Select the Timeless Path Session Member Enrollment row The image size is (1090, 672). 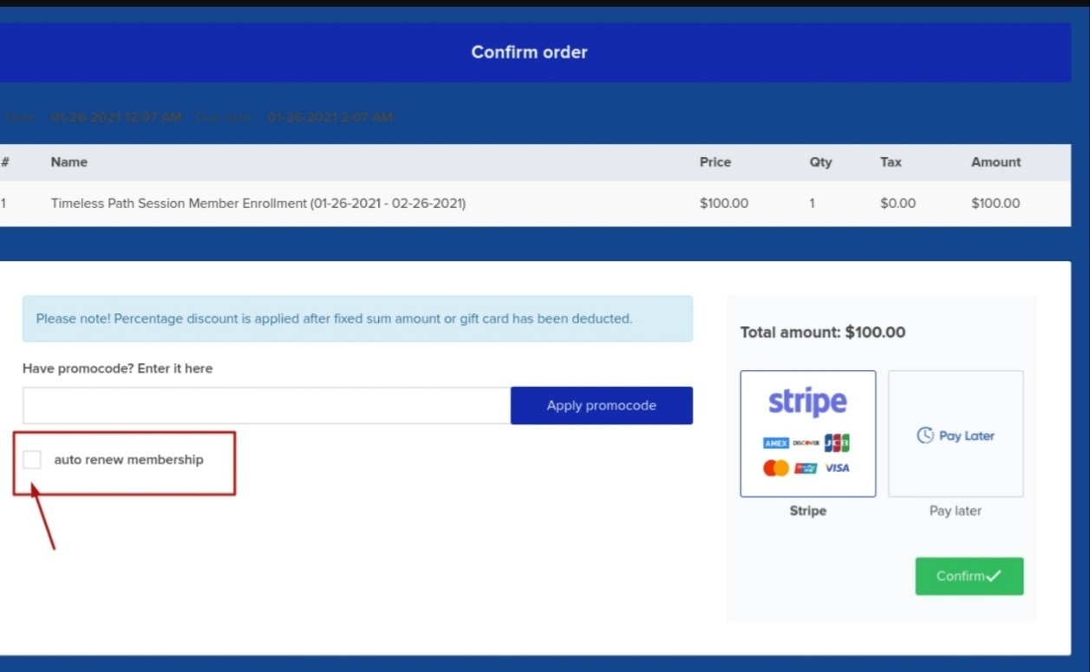pyautogui.click(x=258, y=204)
